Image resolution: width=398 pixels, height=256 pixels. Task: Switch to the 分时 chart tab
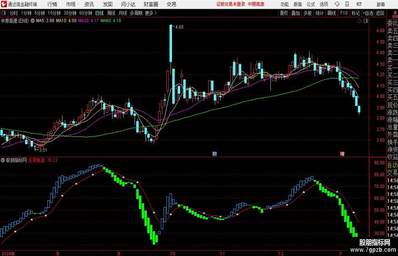(x=14, y=13)
